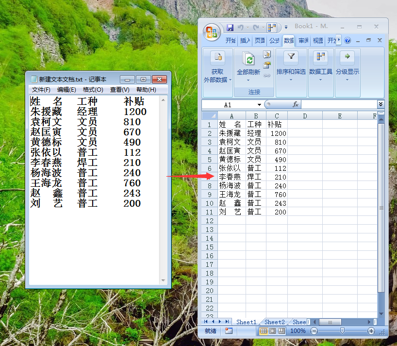Image resolution: width=397 pixels, height=346 pixels.
Task: Open the 开始 (Home) ribbon tab
Action: click(231, 40)
